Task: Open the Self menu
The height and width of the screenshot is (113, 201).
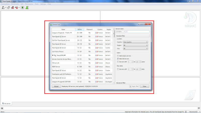Action: (x=22, y=4)
